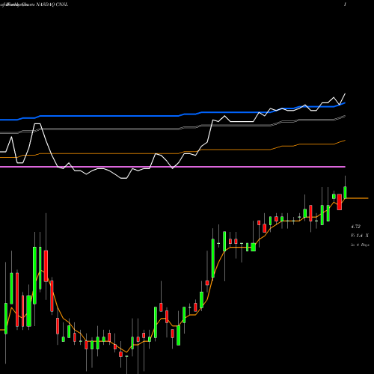Click the 'in 4 Days' label
This screenshot has height=374, width=374.
(x=360, y=245)
